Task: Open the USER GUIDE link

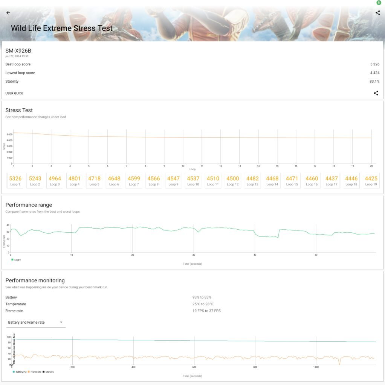Action: pyautogui.click(x=14, y=93)
